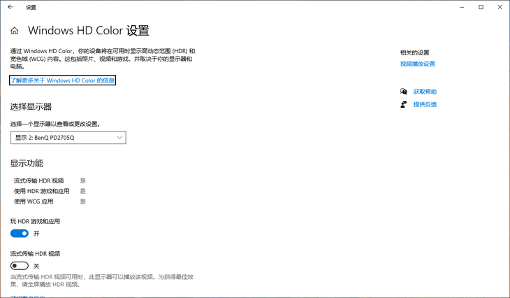The image size is (510, 298).
Task: Turn off the 玩 HDR 游戏和应用 toggle
Action: tap(20, 234)
